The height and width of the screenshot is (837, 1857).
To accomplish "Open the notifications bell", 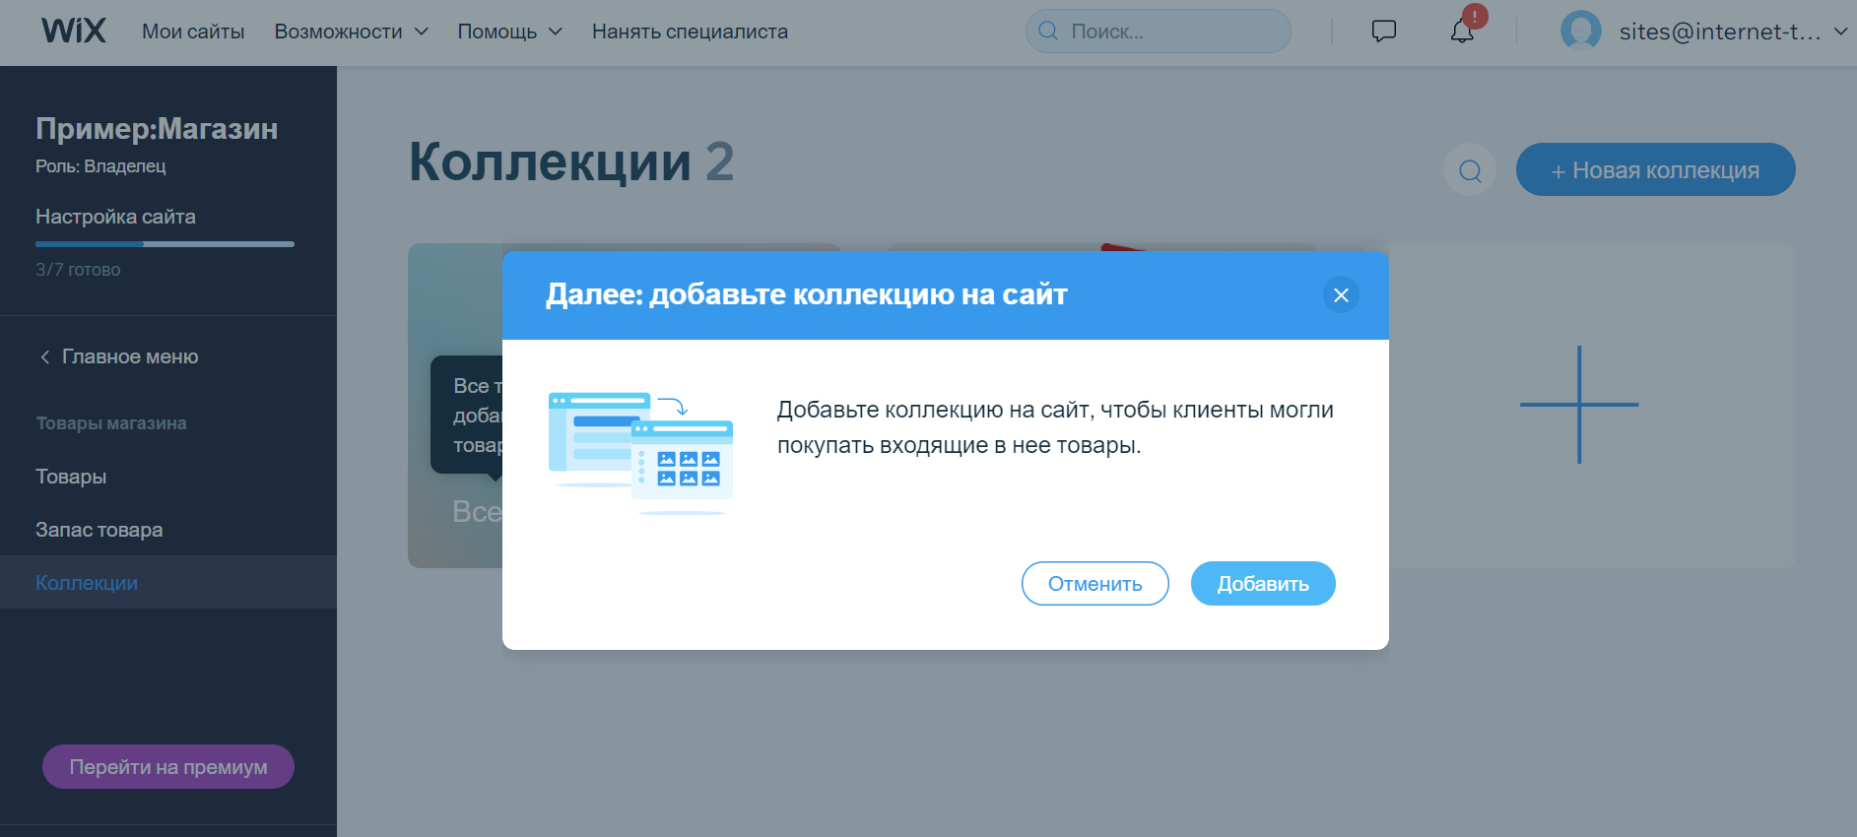I will click(x=1462, y=32).
